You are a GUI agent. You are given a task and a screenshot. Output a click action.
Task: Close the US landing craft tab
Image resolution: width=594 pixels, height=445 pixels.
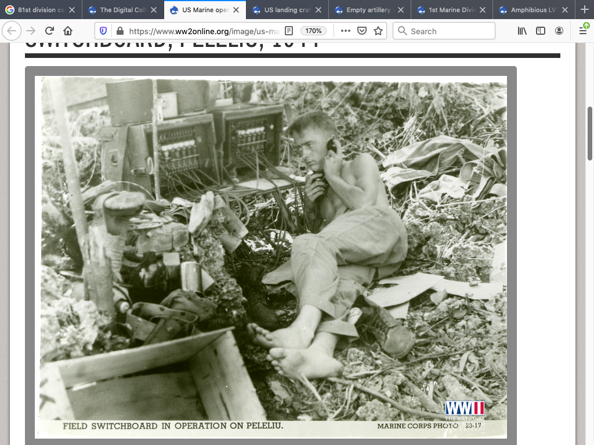click(318, 10)
